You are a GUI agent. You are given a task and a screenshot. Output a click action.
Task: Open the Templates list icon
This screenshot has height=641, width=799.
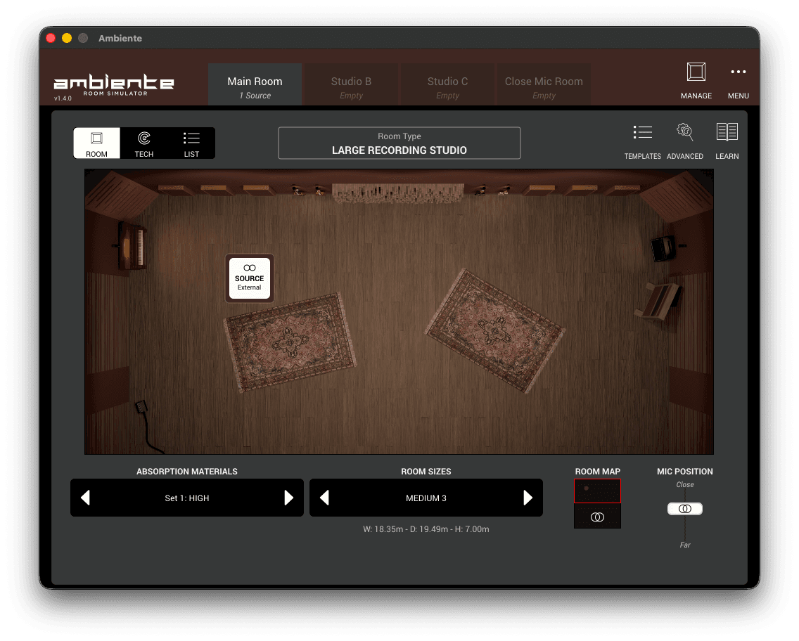tap(642, 133)
